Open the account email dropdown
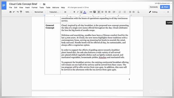The image size is (174, 98). pos(163,3)
